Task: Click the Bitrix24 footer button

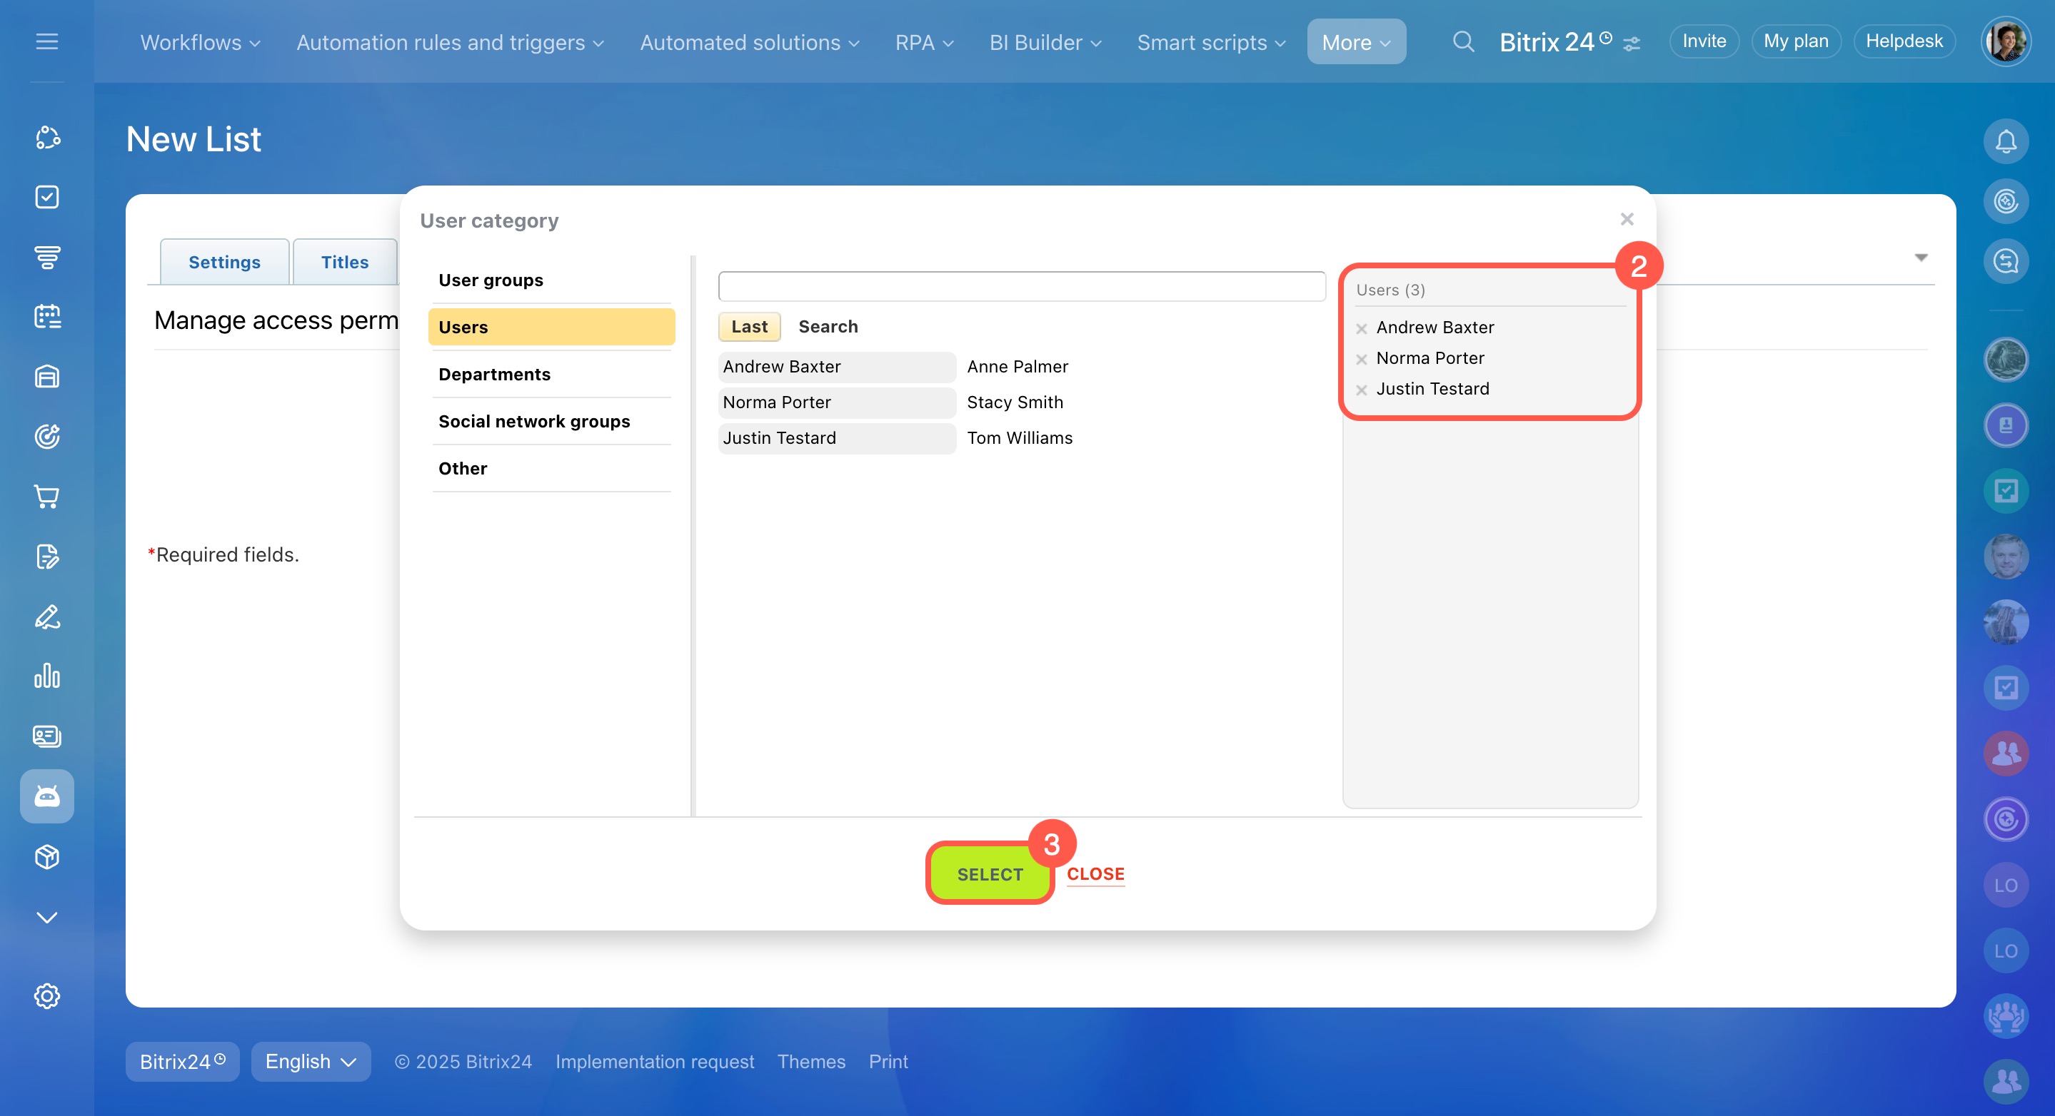Action: (182, 1061)
